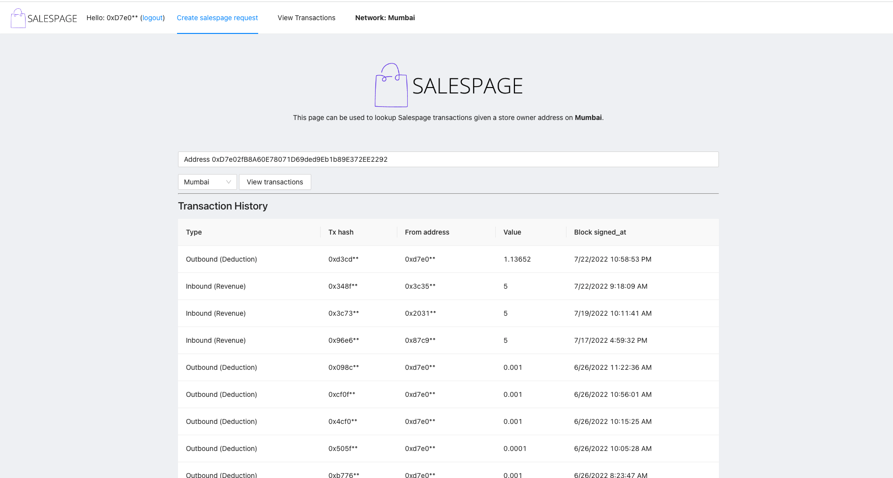Focus the store owner Address input field
893x478 pixels.
[x=448, y=159]
